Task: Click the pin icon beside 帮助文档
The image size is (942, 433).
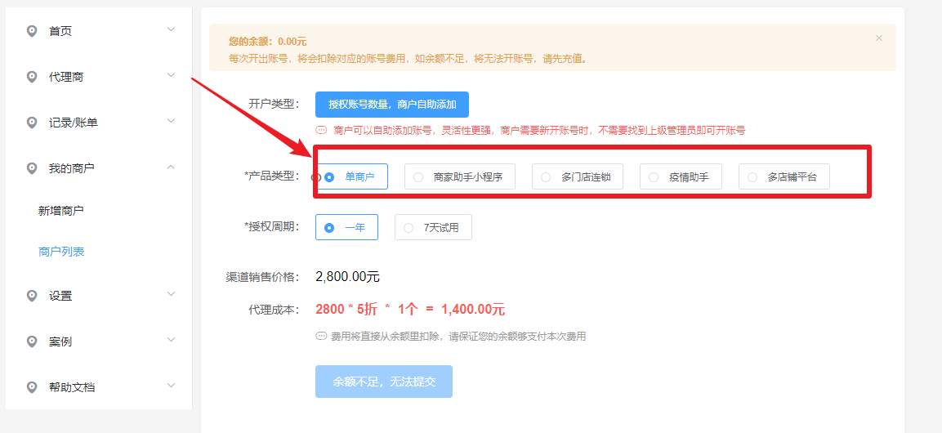Action: pyautogui.click(x=33, y=387)
